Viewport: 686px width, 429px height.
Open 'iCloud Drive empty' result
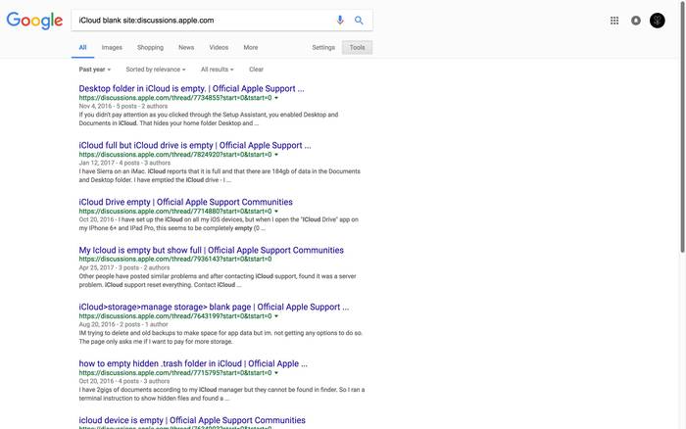point(185,202)
